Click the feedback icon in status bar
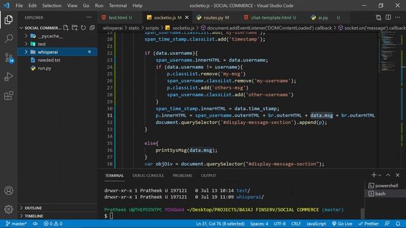The width and height of the screenshot is (406, 228). coord(387,224)
